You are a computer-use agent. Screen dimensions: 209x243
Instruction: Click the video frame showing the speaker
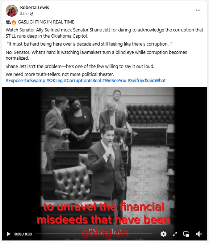104,155
